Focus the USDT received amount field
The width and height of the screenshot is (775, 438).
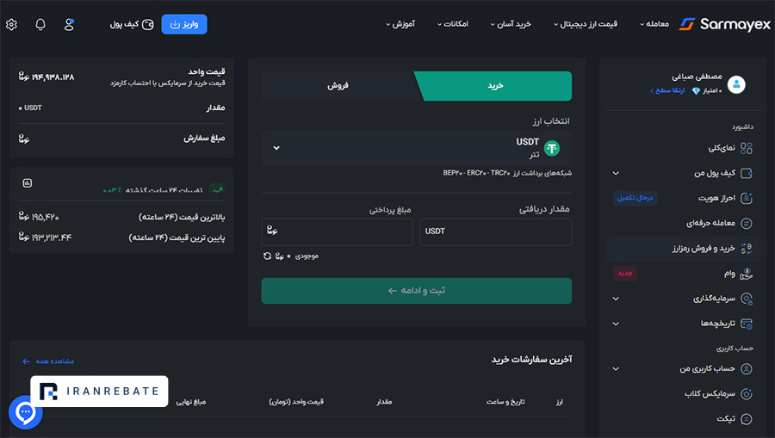click(496, 231)
